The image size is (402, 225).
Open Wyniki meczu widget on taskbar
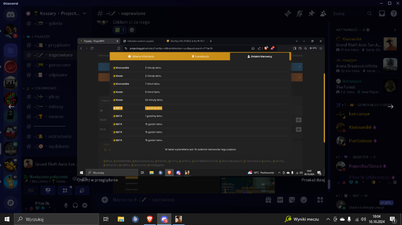[x=302, y=219]
